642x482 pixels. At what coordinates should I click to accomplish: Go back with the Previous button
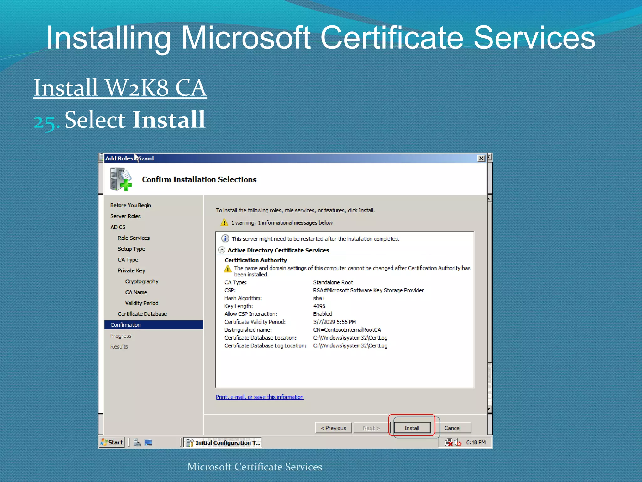334,428
